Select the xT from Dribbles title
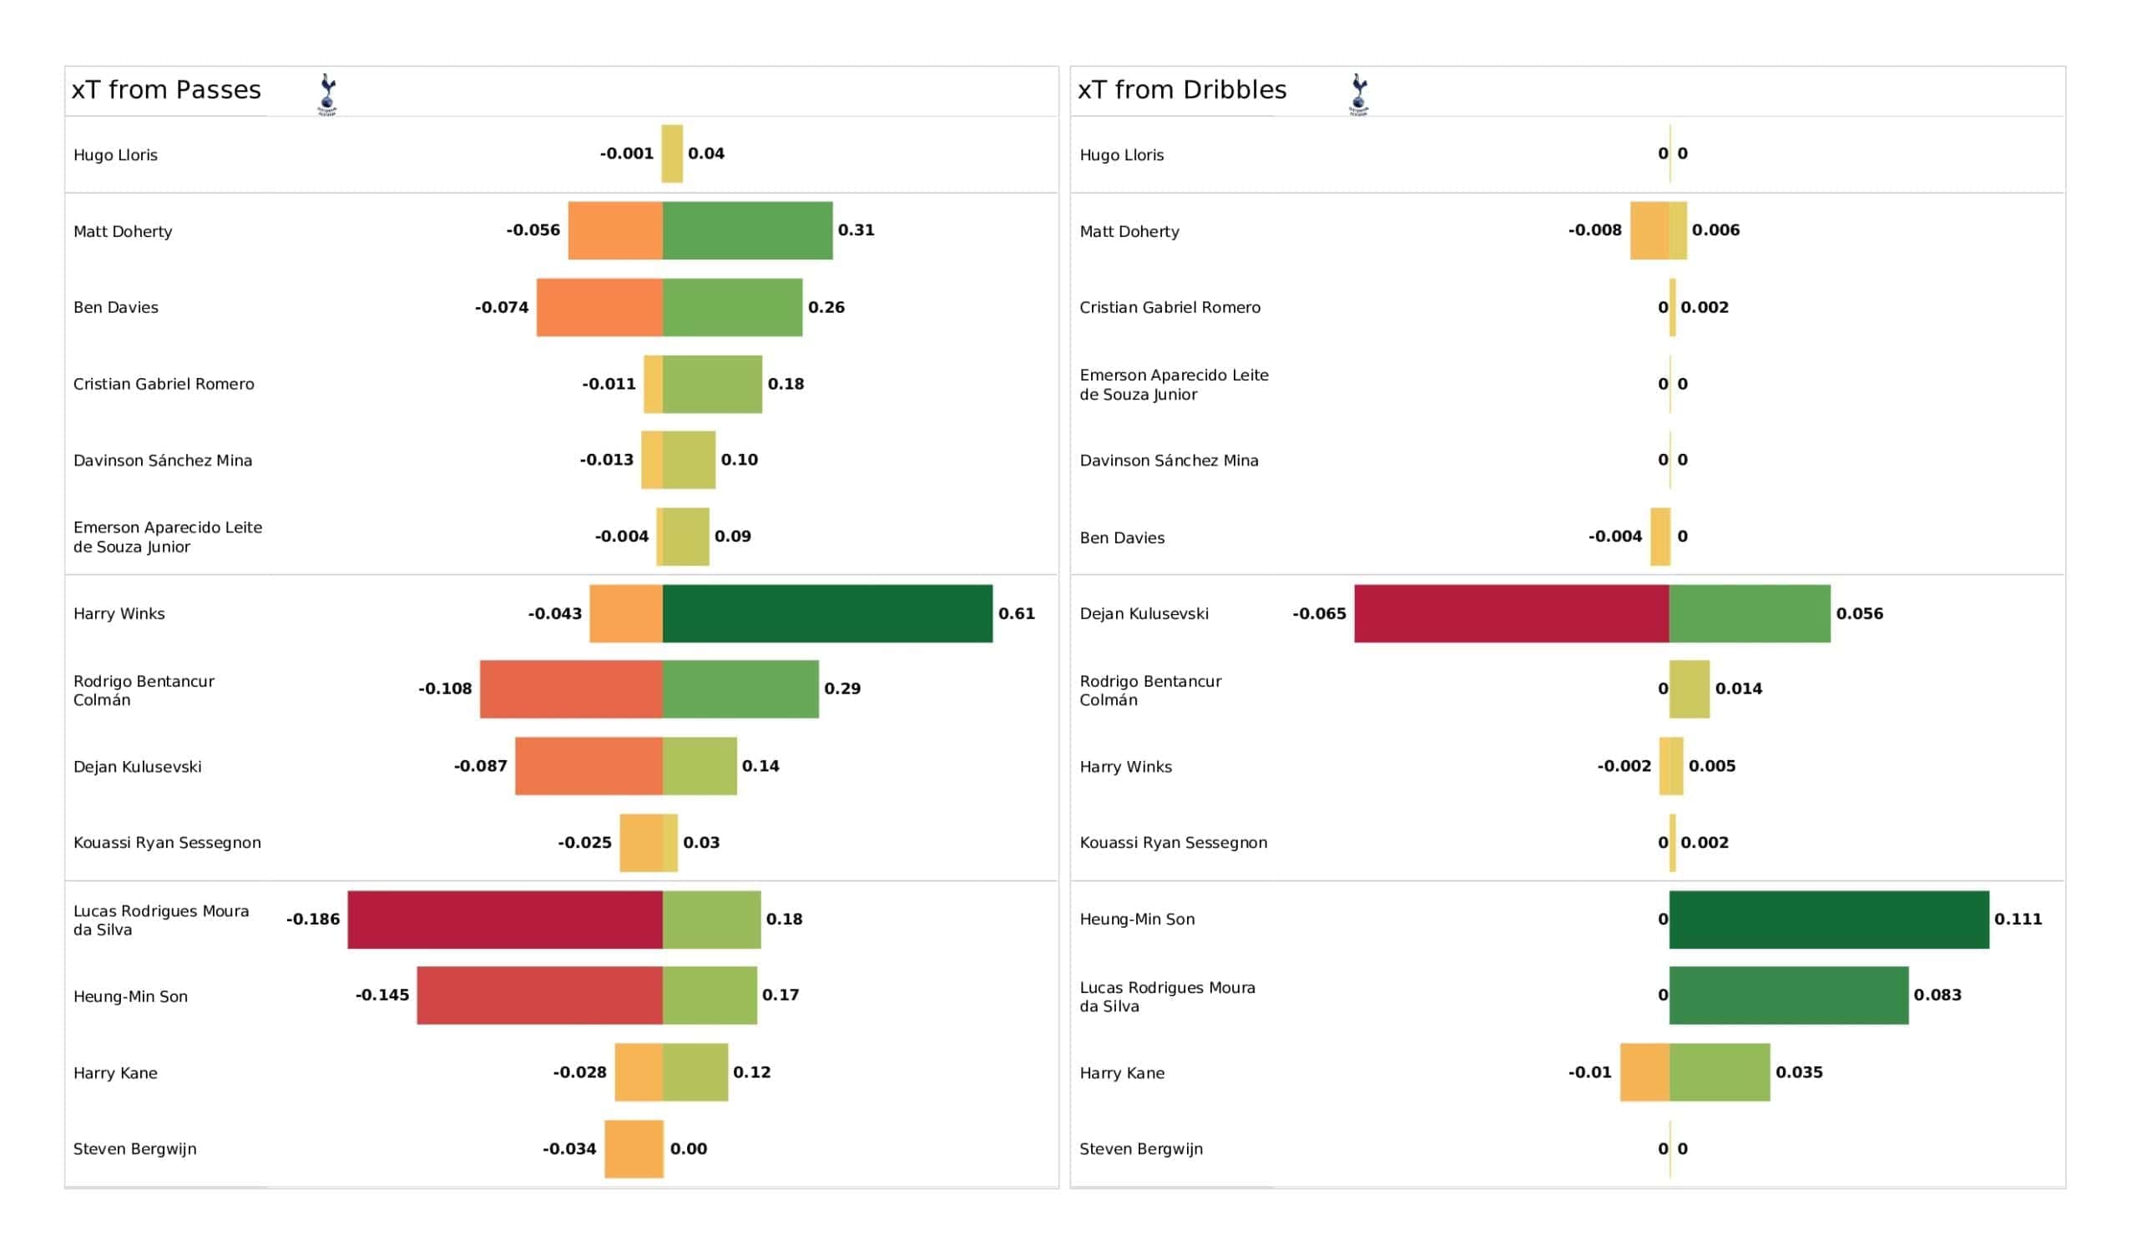The image size is (2137, 1255). tap(1181, 90)
